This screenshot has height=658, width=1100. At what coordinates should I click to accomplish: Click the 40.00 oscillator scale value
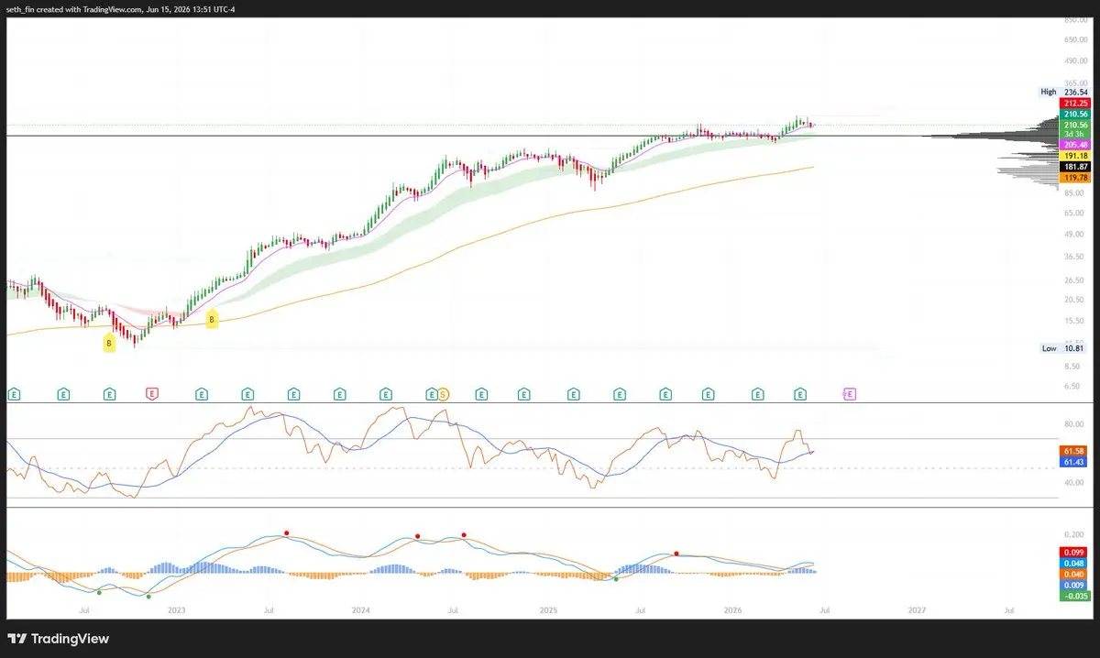(1076, 483)
